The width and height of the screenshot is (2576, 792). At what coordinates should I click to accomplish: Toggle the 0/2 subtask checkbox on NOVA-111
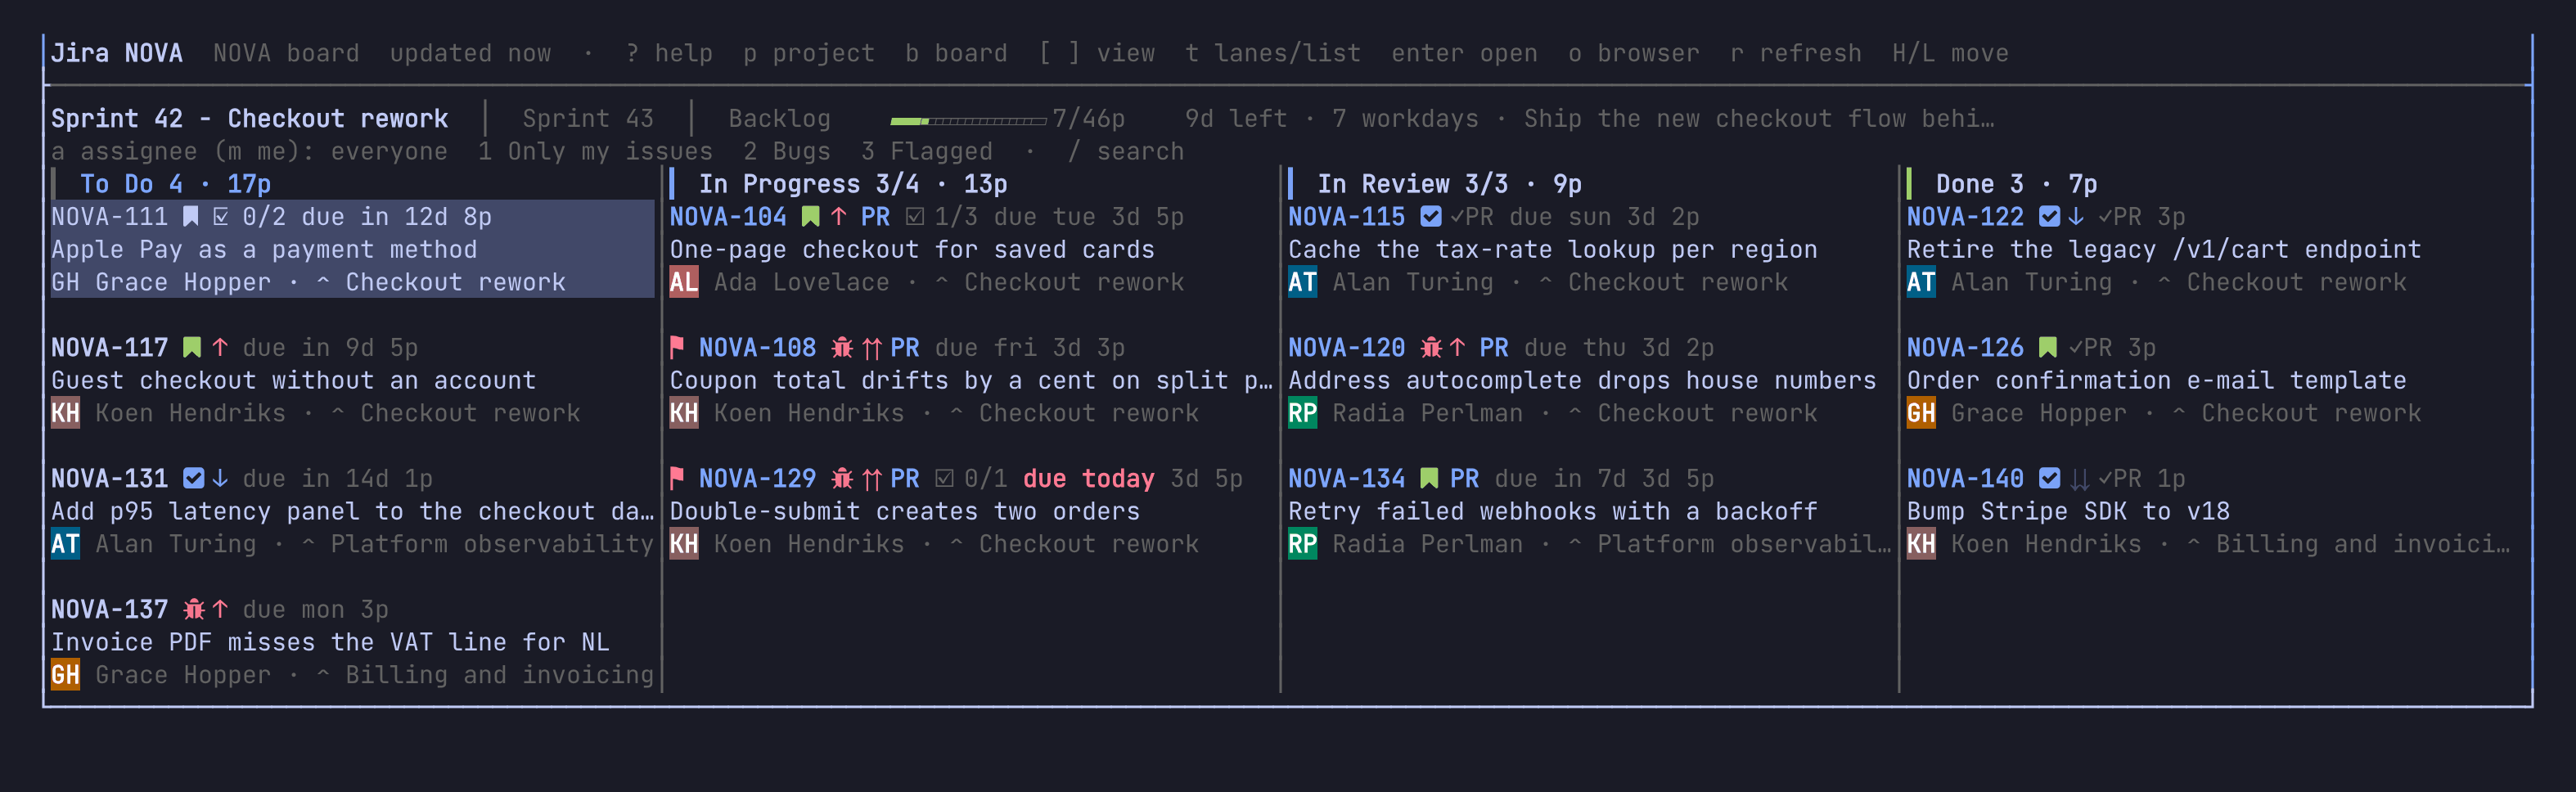click(x=221, y=217)
